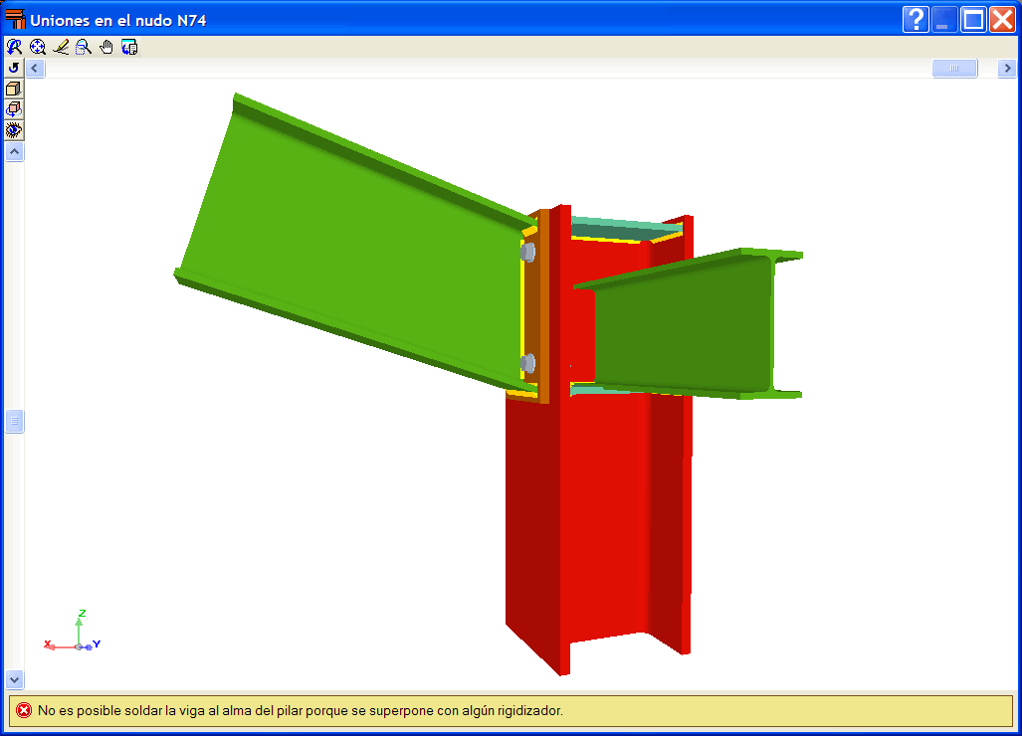The image size is (1022, 736).
Task: Click the vertical scrollbar thumb
Action: (14, 422)
